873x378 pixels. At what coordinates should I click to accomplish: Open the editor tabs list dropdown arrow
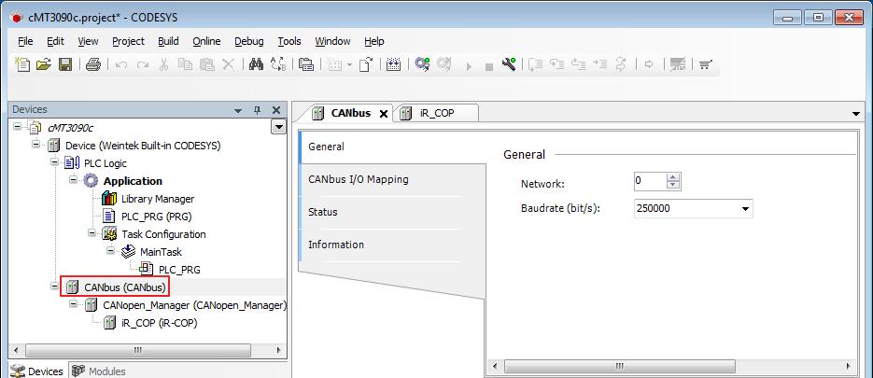(x=856, y=114)
